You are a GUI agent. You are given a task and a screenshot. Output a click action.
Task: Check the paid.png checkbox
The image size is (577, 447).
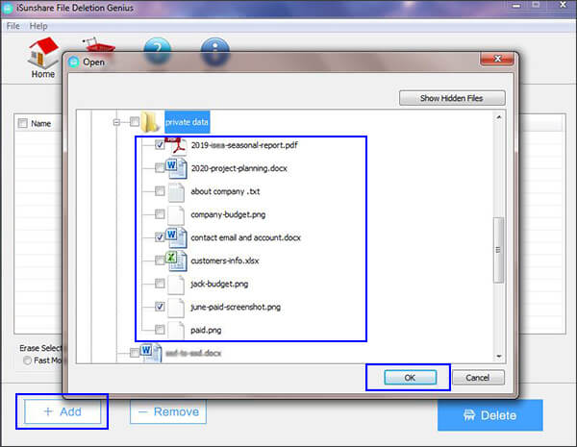pos(160,330)
